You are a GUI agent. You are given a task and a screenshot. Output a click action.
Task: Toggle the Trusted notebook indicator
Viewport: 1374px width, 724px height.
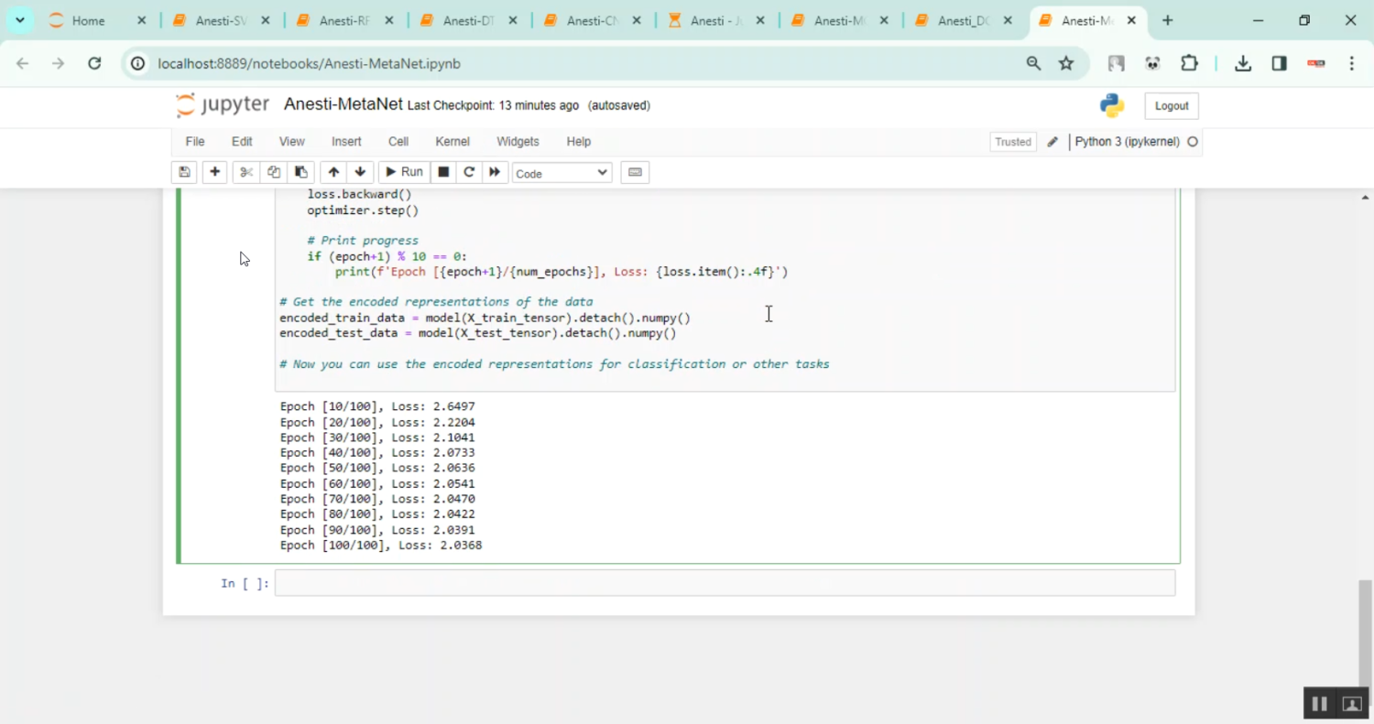coord(1013,142)
